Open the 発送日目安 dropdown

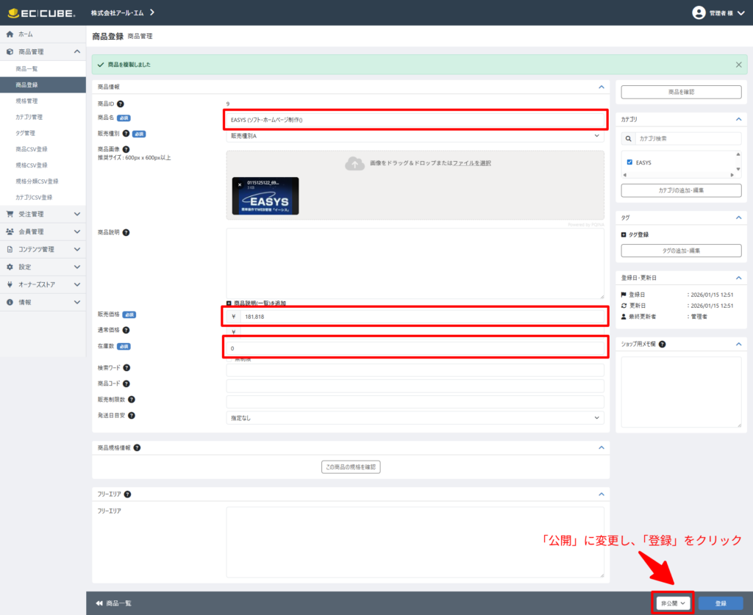pyautogui.click(x=415, y=417)
